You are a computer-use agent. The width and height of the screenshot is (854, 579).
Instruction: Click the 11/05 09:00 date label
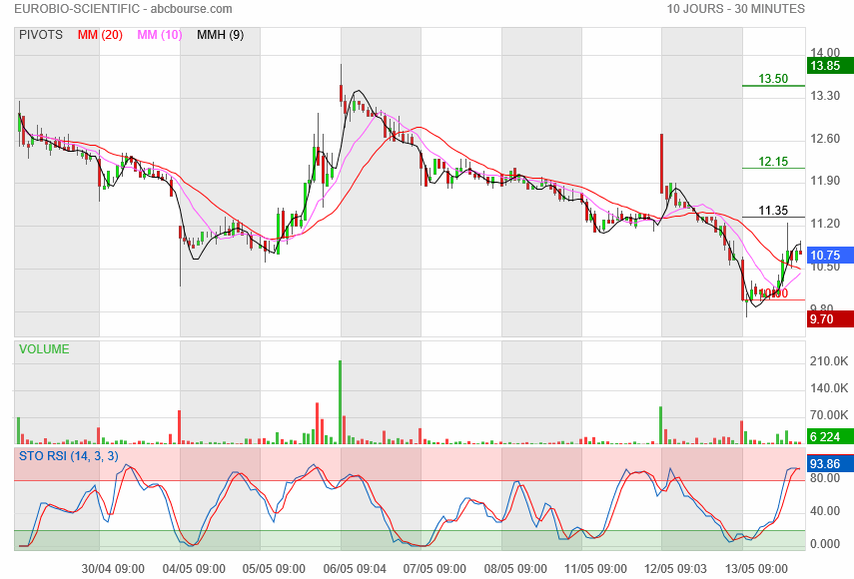tap(595, 569)
